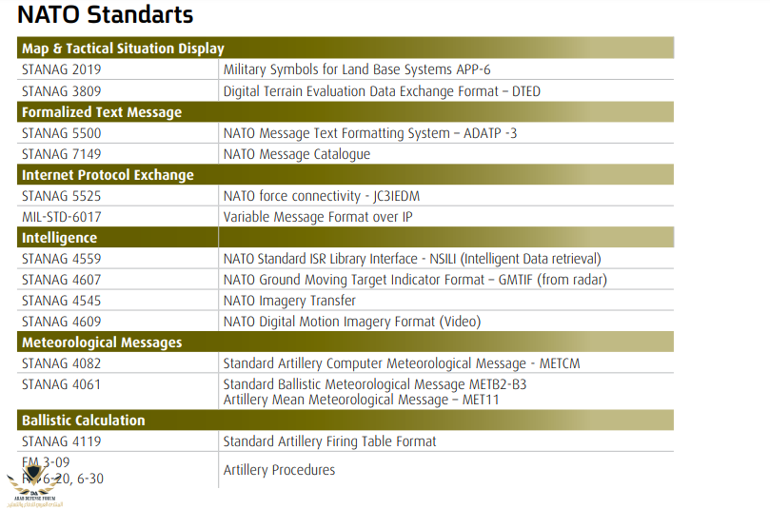Click the NATO Standarts title
The height and width of the screenshot is (509, 770).
(x=105, y=16)
